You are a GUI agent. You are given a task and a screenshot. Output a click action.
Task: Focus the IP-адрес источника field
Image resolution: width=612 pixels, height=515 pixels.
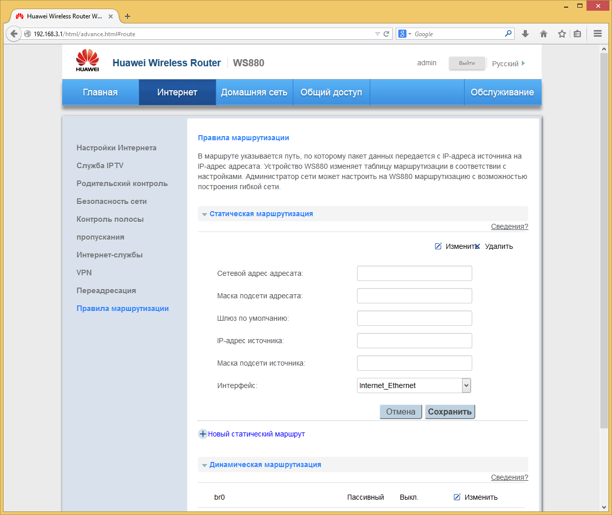point(414,341)
